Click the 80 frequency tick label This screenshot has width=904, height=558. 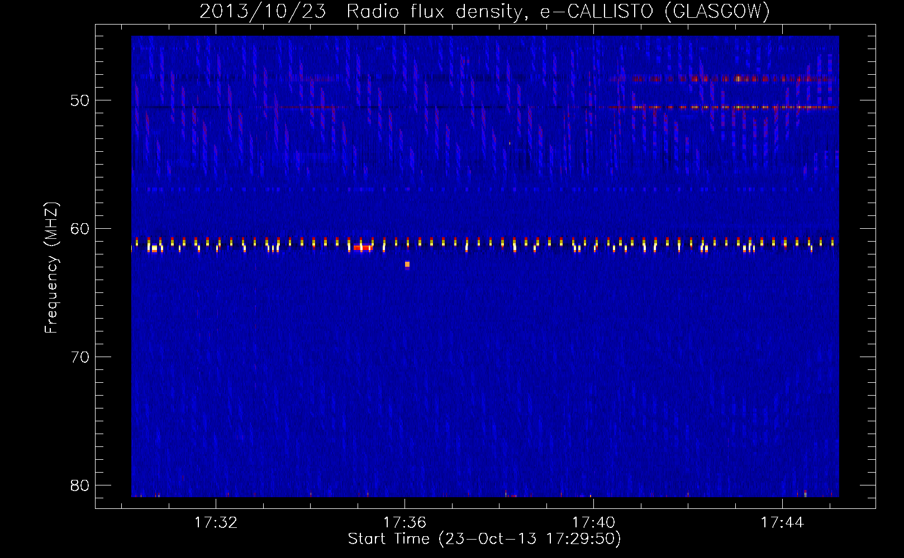[80, 485]
